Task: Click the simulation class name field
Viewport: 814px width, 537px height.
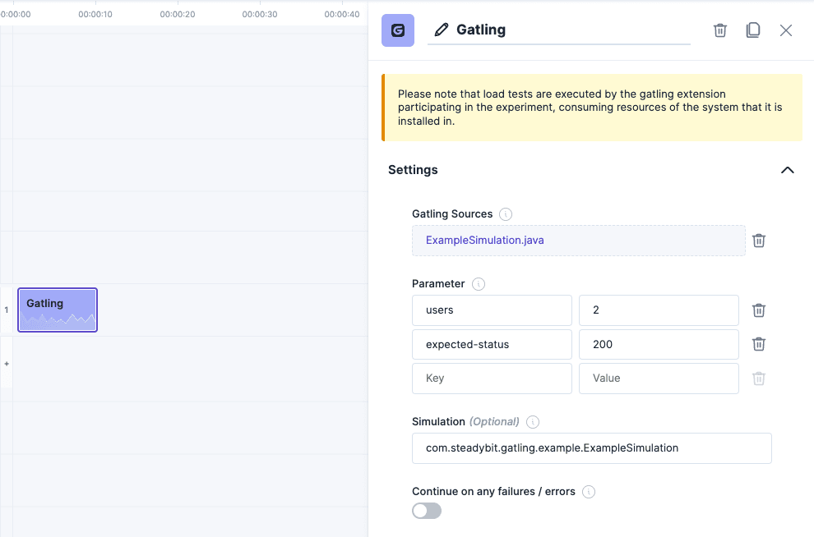Action: (591, 448)
